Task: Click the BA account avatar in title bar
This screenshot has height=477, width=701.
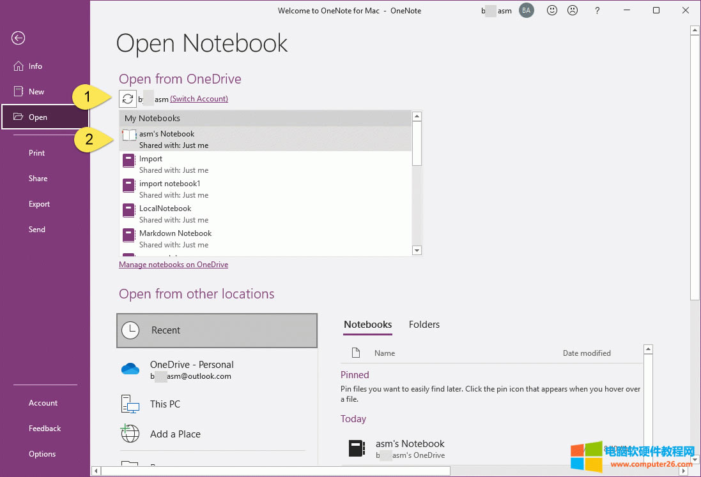Action: [x=526, y=10]
